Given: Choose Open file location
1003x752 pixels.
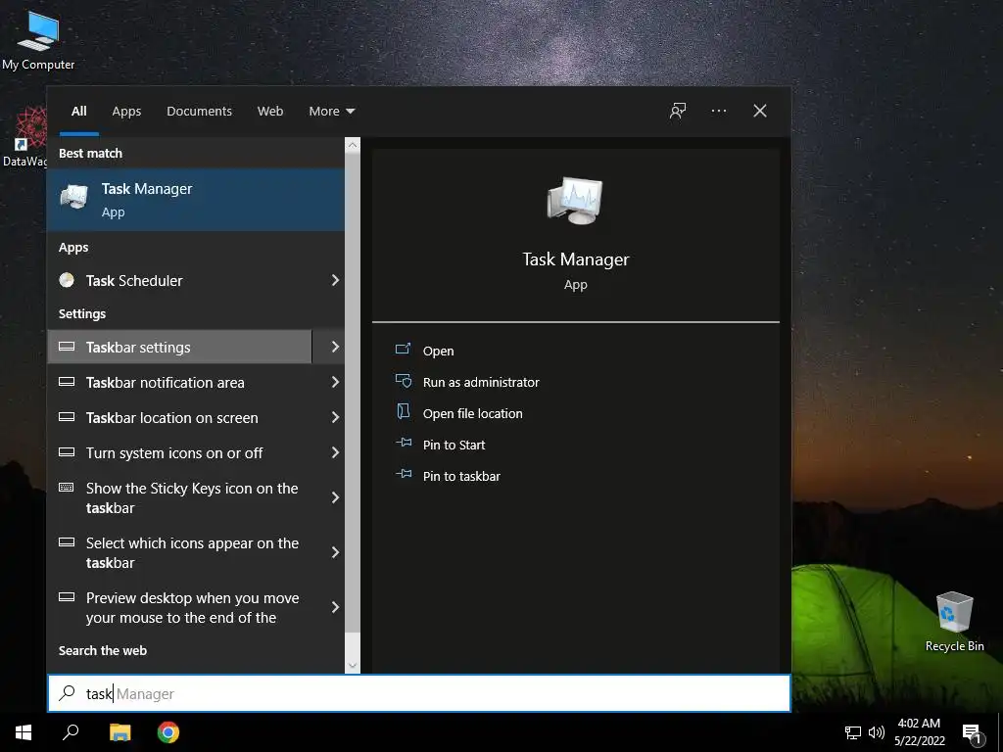Looking at the screenshot, I should point(473,413).
